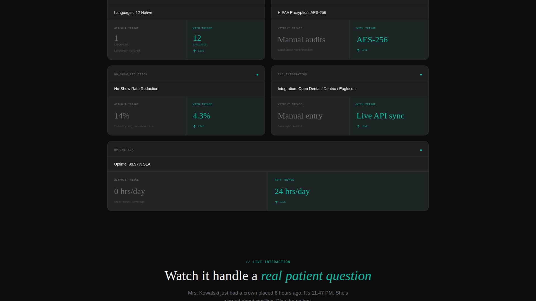Click the '24 hrs/day' value
536x301 pixels.
point(292,191)
